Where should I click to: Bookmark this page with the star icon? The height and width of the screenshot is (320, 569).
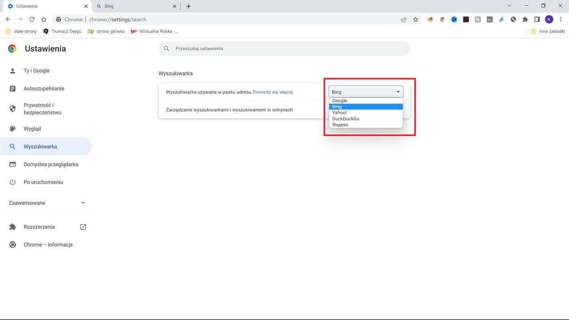(416, 20)
